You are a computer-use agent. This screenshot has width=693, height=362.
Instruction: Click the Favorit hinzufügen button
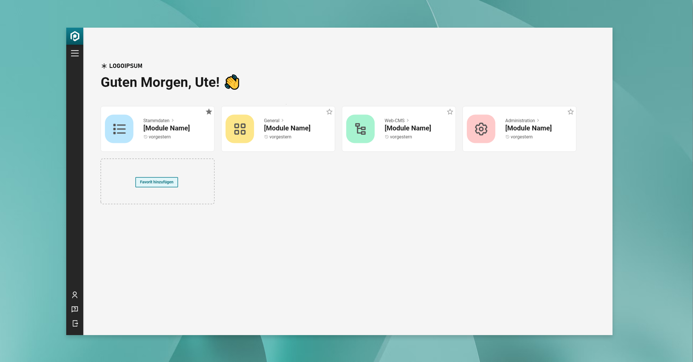[156, 182]
